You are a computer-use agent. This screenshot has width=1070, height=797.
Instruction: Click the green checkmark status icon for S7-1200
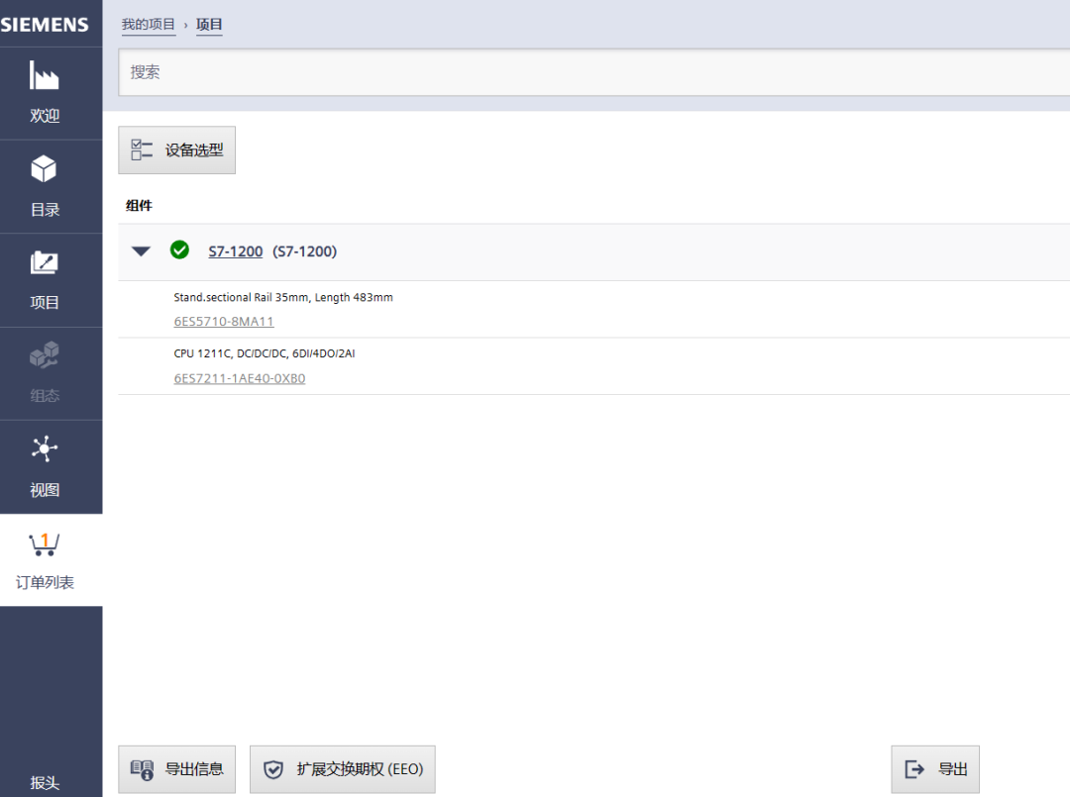coord(179,250)
